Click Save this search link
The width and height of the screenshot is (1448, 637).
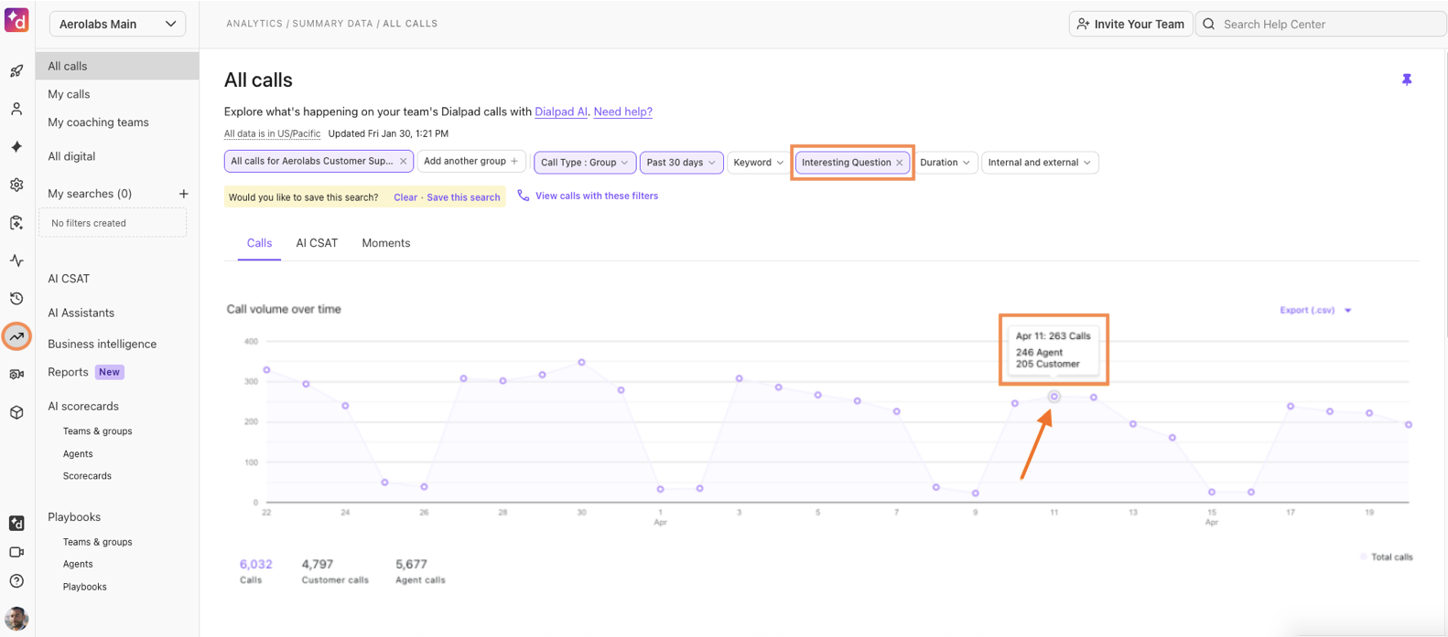(x=463, y=197)
